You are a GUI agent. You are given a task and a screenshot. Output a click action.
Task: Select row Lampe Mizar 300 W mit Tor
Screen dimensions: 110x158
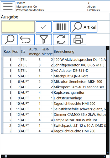coord(55,120)
